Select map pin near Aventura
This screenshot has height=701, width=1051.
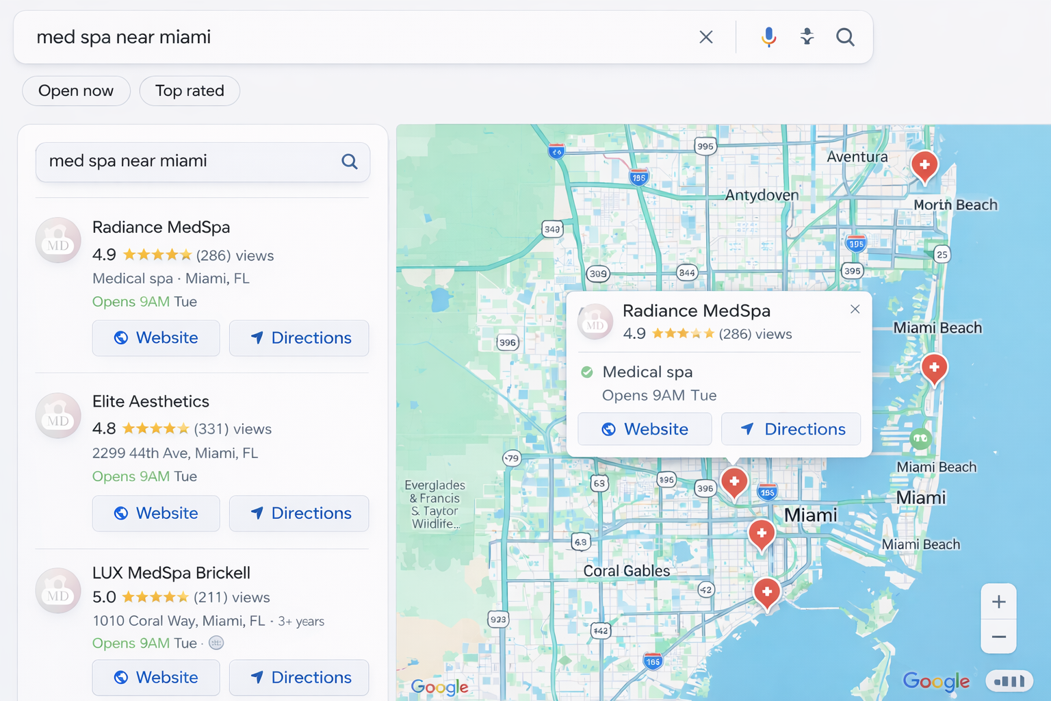click(924, 166)
